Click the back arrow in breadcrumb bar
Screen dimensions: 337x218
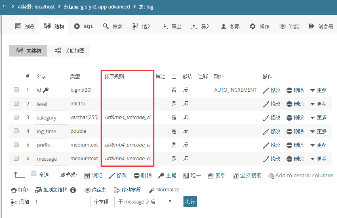pyautogui.click(x=5, y=6)
